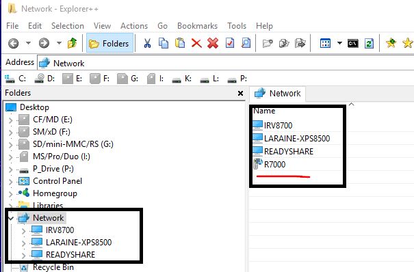Open the Bookmarks menu

(197, 26)
